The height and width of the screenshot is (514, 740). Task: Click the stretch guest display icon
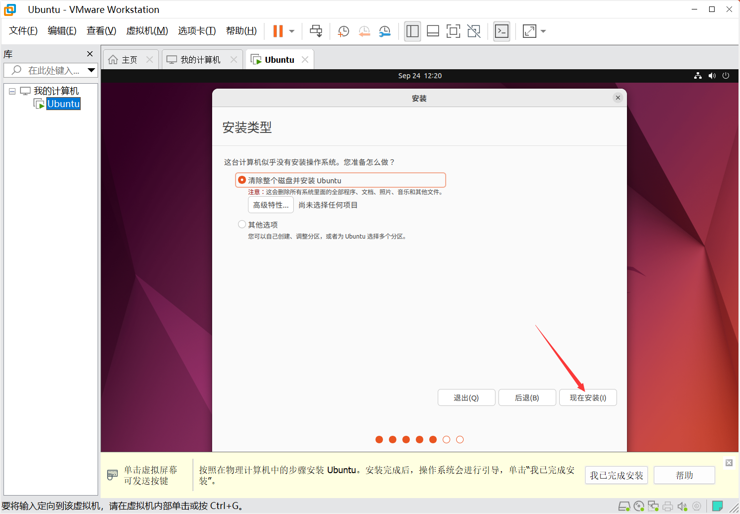529,31
